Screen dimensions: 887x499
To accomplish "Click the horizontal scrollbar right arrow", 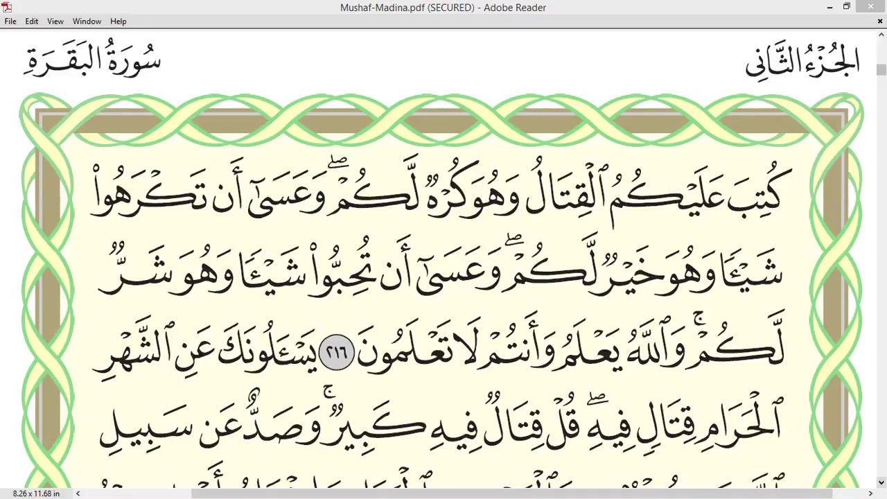I will (870, 493).
